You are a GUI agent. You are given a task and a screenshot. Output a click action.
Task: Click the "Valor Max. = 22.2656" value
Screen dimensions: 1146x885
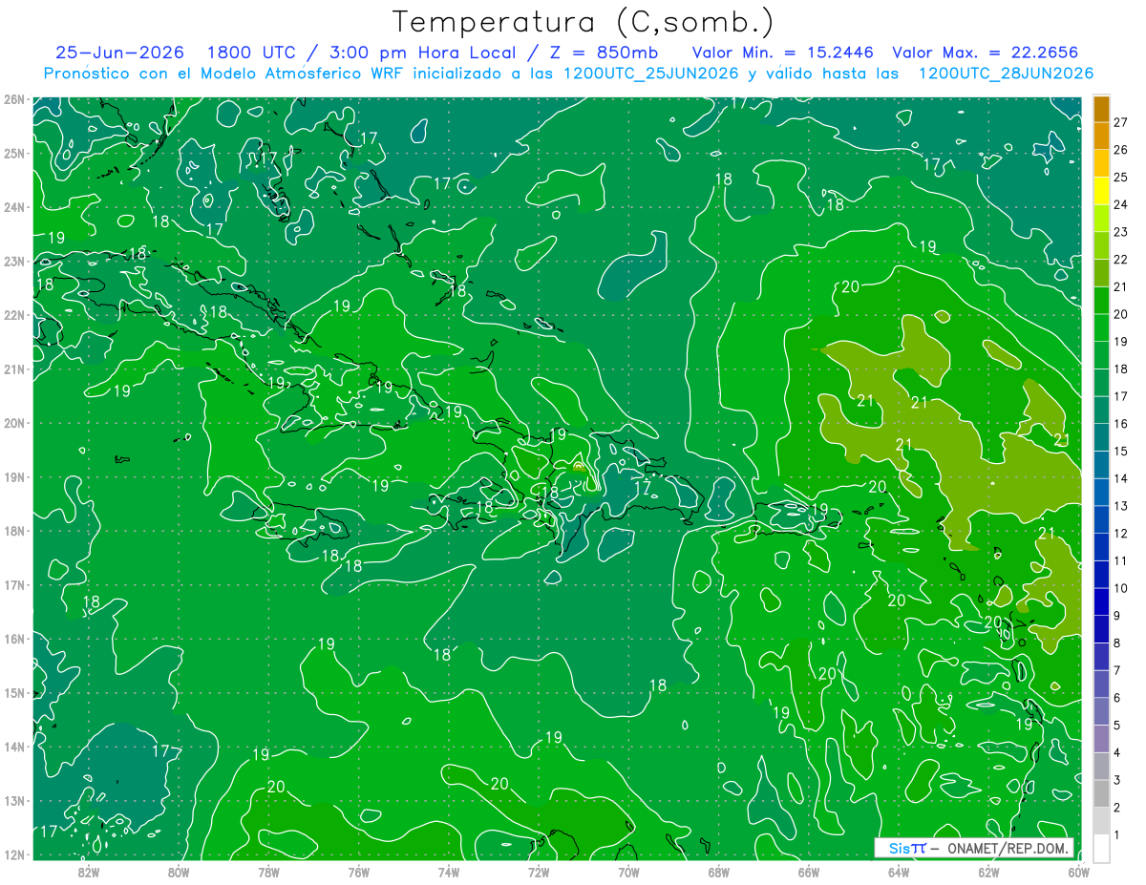pyautogui.click(x=987, y=53)
